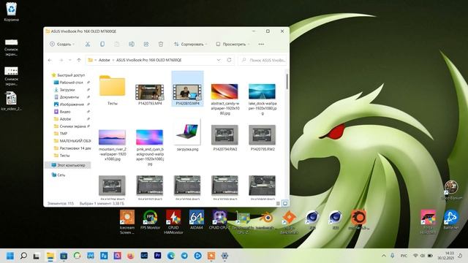Open the three-dots See more menu
The height and width of the screenshot is (263, 468).
[x=261, y=44]
